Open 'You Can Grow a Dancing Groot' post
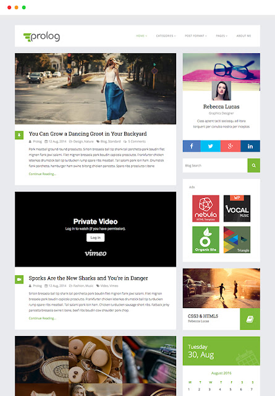 (x=88, y=134)
